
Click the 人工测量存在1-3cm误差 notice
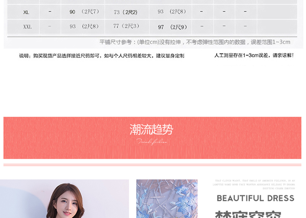pos(254,55)
